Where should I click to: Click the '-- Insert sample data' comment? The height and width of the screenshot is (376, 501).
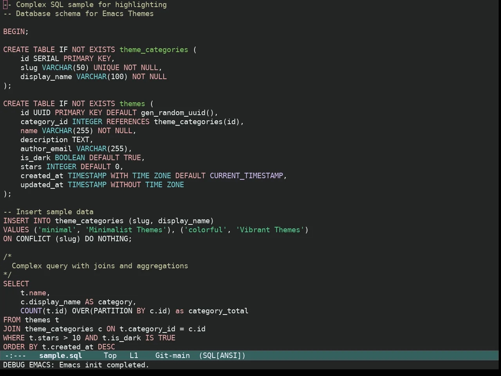coord(48,212)
